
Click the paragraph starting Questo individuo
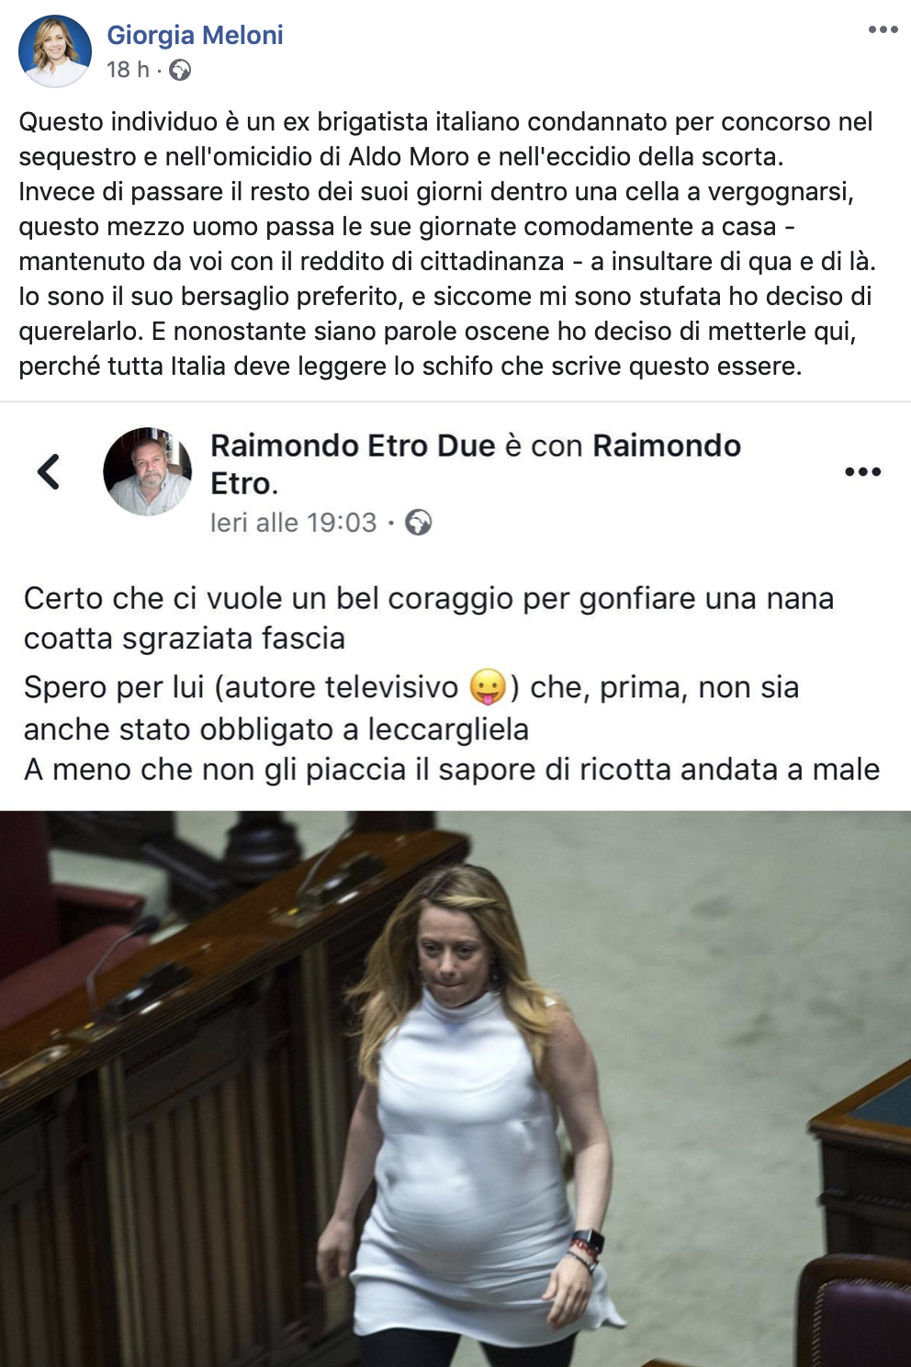[447, 243]
